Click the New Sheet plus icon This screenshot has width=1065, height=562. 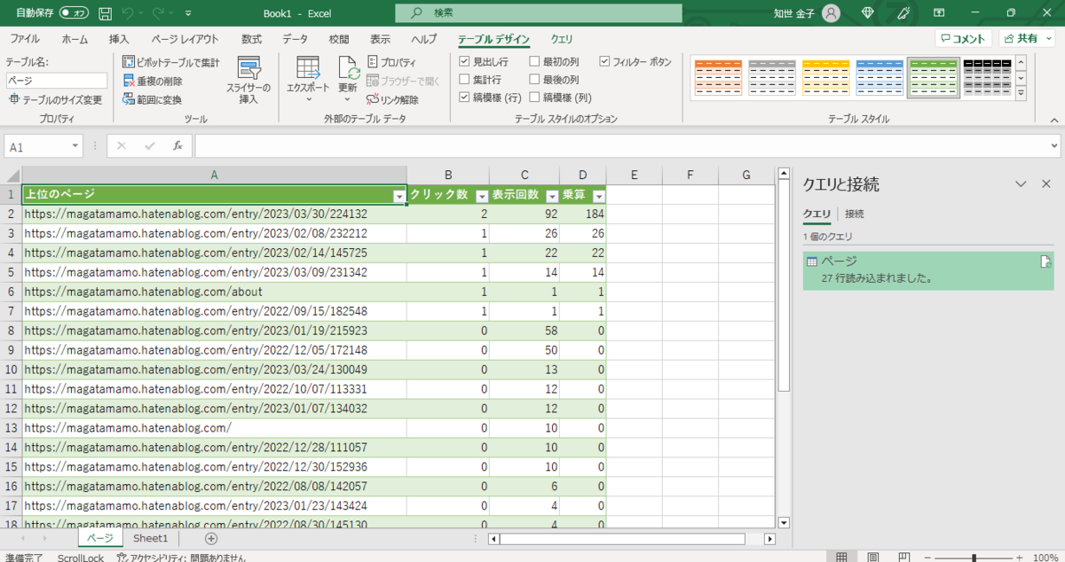(210, 538)
